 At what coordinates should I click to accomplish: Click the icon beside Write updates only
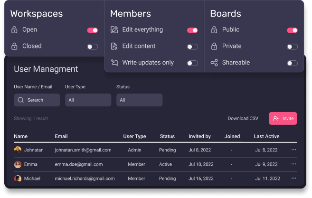[114, 63]
